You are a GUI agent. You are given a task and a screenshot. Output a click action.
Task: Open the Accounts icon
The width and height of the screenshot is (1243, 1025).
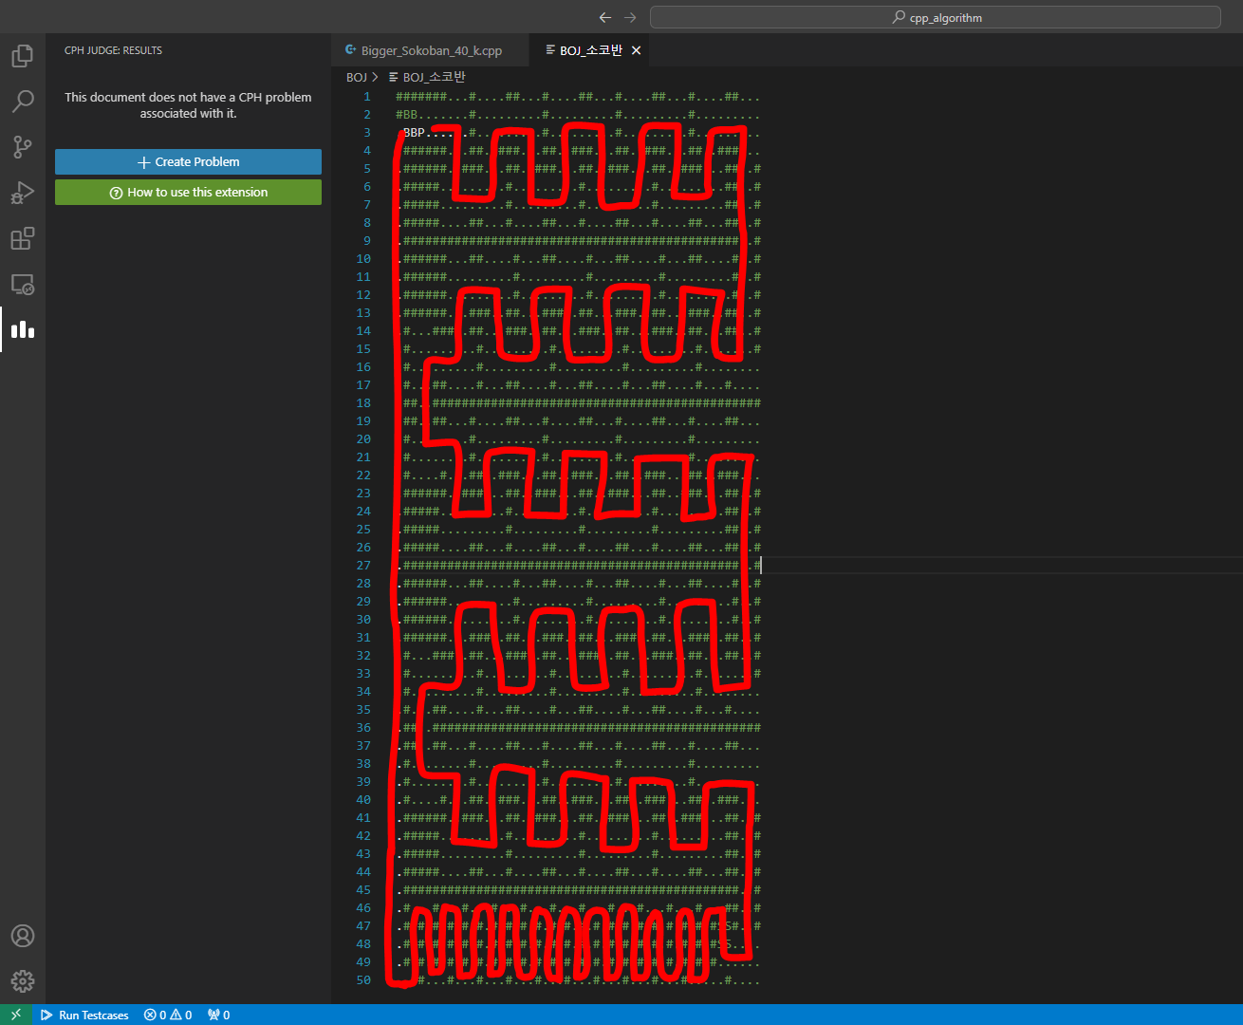(x=23, y=936)
